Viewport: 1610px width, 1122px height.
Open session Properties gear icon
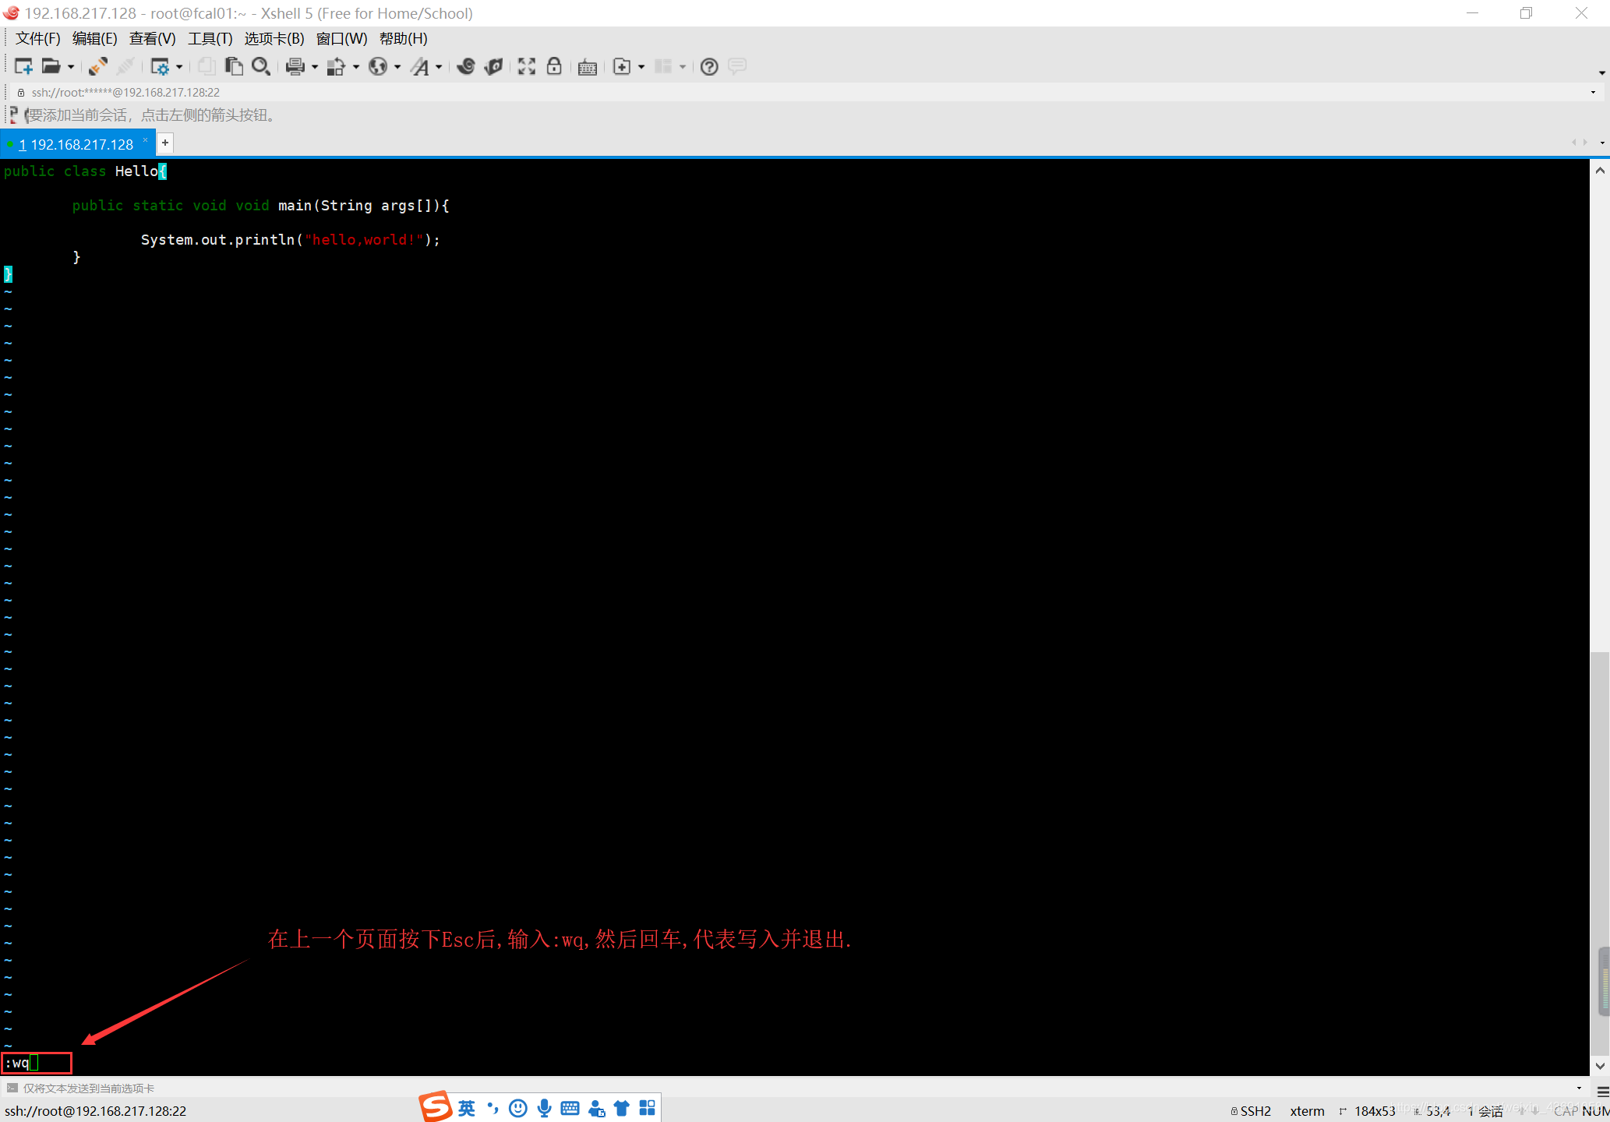pyautogui.click(x=160, y=67)
